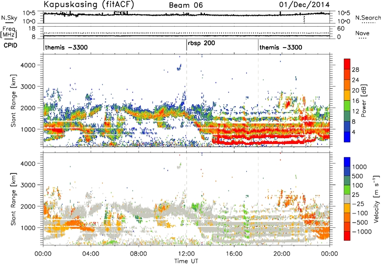Click the '18' frequency axis tick
This screenshot has height=264, width=381.
[31, 29]
